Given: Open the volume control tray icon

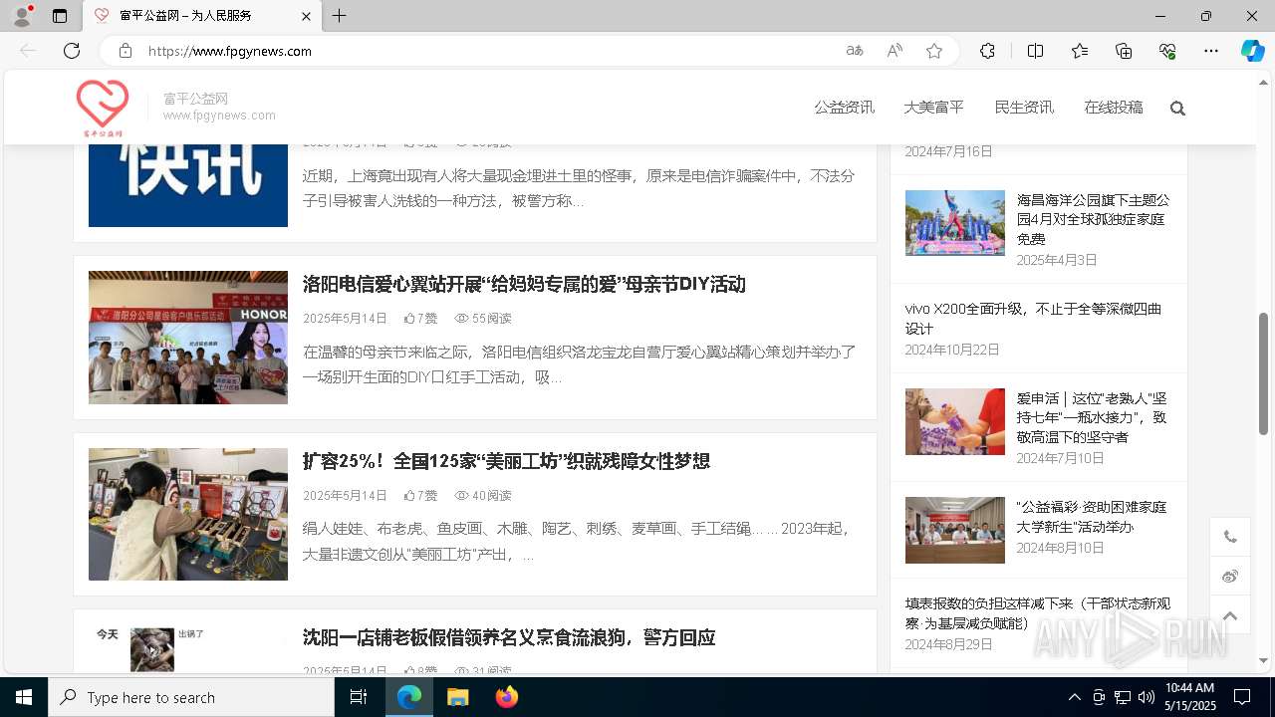Looking at the screenshot, I should click(x=1147, y=697).
